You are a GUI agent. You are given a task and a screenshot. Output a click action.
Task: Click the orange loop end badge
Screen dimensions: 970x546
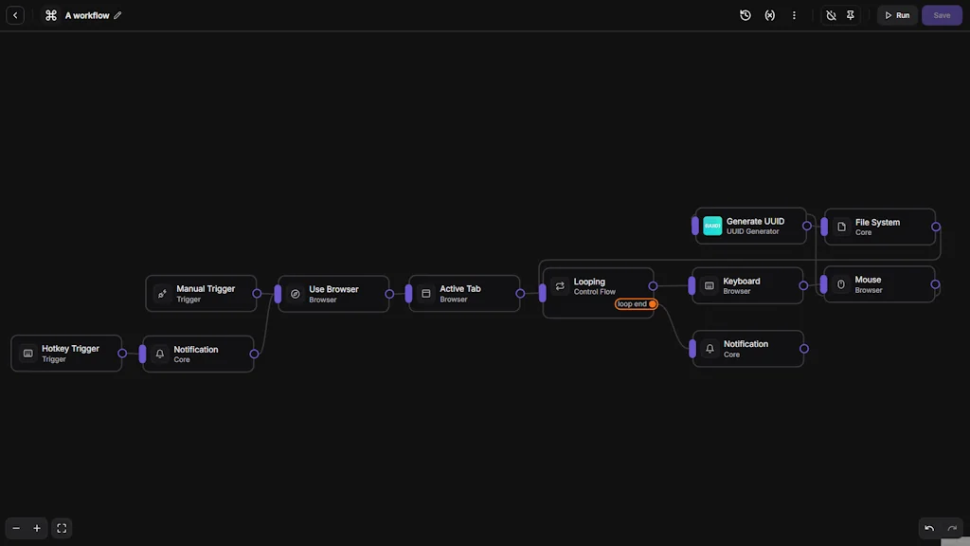635,303
